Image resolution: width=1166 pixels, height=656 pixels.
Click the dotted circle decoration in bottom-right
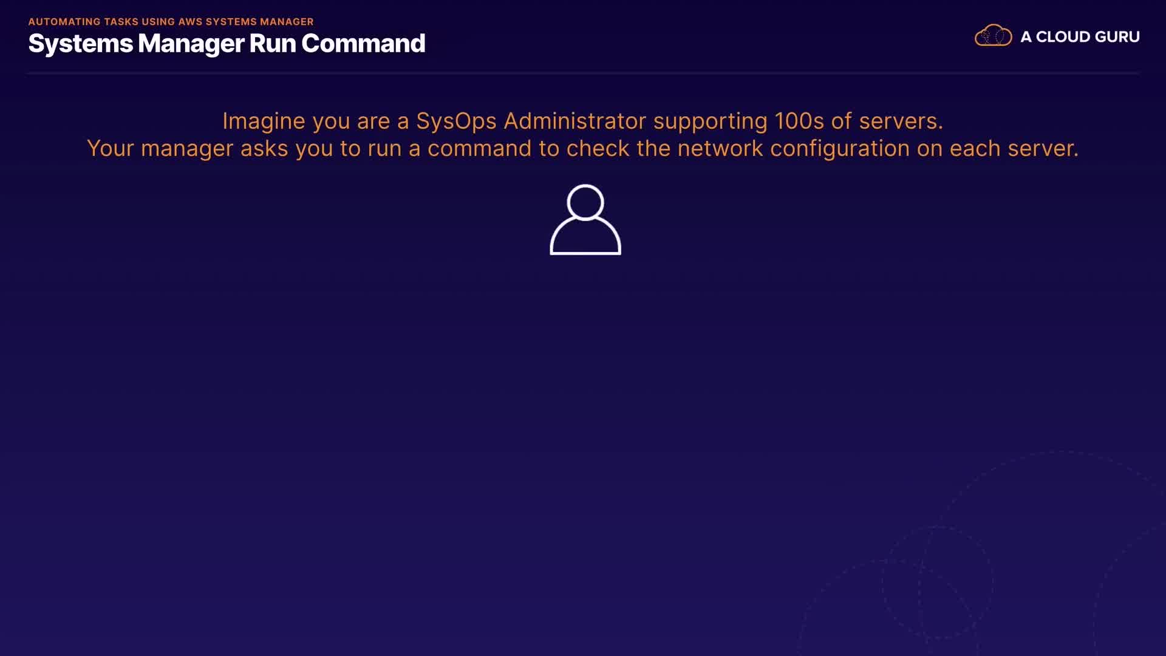point(938,583)
